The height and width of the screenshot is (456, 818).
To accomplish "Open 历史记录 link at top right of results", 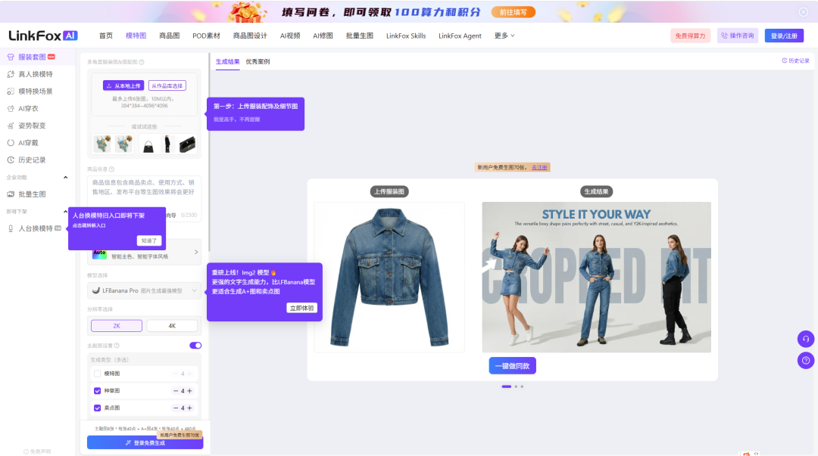I will click(x=795, y=61).
